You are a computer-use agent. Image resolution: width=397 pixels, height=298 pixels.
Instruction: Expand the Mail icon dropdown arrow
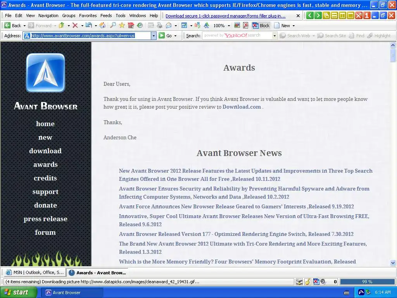pyautogui.click(x=176, y=26)
